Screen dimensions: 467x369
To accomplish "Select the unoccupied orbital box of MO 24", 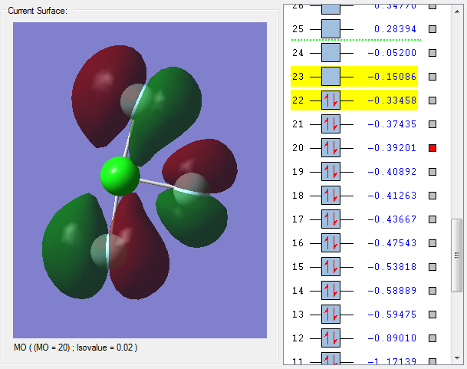I will click(331, 53).
